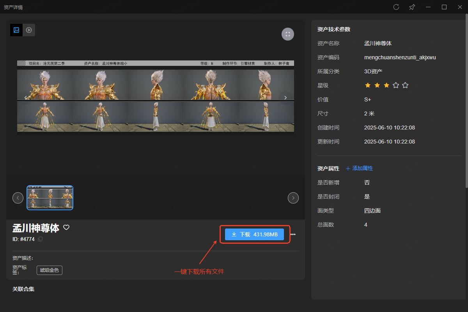Switch to video preview mode
This screenshot has width=468, height=312.
29,30
